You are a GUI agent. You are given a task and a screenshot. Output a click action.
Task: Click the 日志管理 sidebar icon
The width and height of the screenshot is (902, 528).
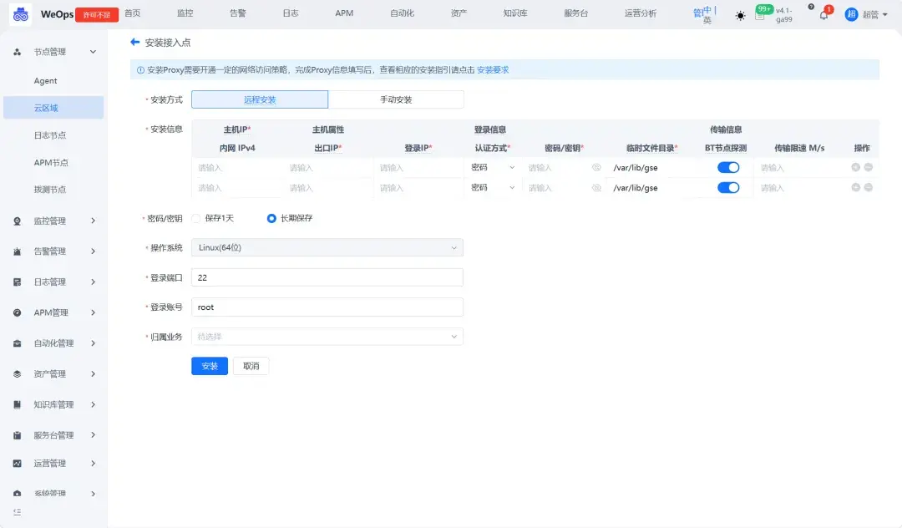(x=18, y=282)
